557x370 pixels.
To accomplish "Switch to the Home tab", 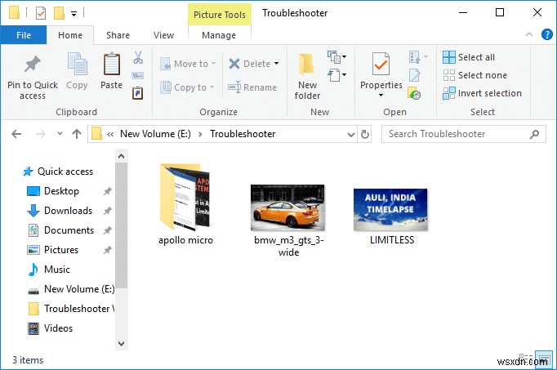I will (70, 35).
